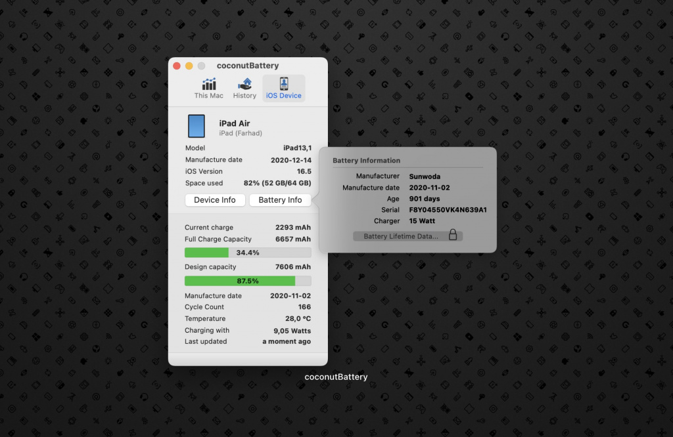The image size is (673, 437).
Task: Click last updated value a moment ago
Action: [x=287, y=341]
